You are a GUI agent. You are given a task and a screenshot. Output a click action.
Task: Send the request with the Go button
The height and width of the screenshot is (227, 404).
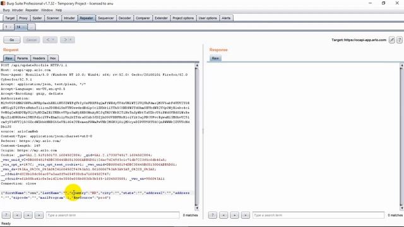click(x=12, y=40)
